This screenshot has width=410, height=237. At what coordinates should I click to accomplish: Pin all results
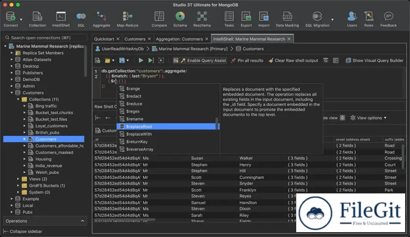coord(247,61)
